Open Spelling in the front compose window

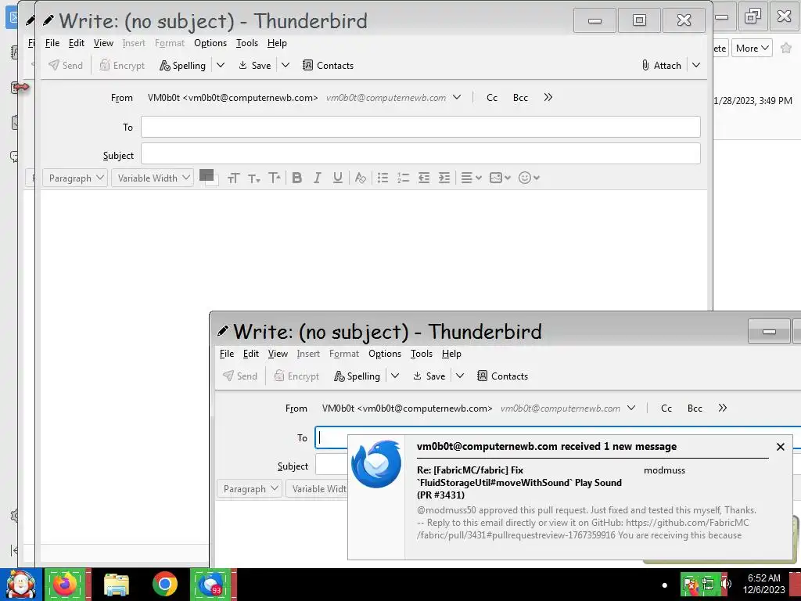[x=357, y=376]
